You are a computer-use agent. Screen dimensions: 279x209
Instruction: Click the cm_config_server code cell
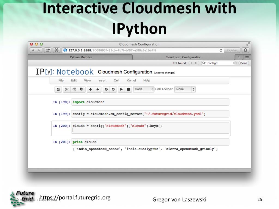[150, 114]
